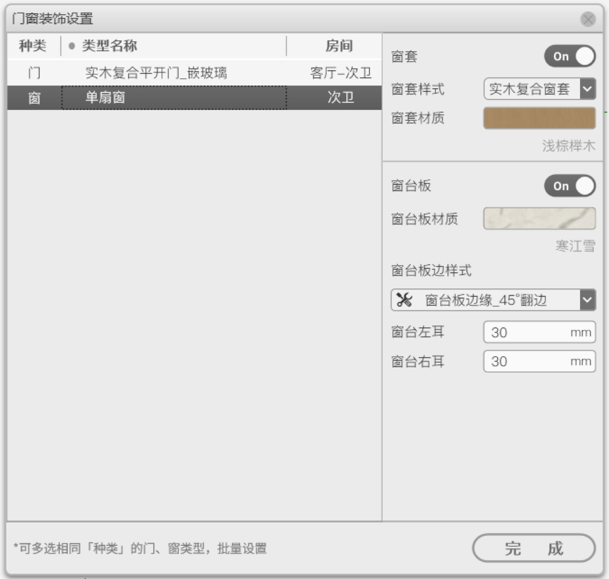Toggle the 窗套 switch off
This screenshot has width=609, height=579.
(x=570, y=57)
